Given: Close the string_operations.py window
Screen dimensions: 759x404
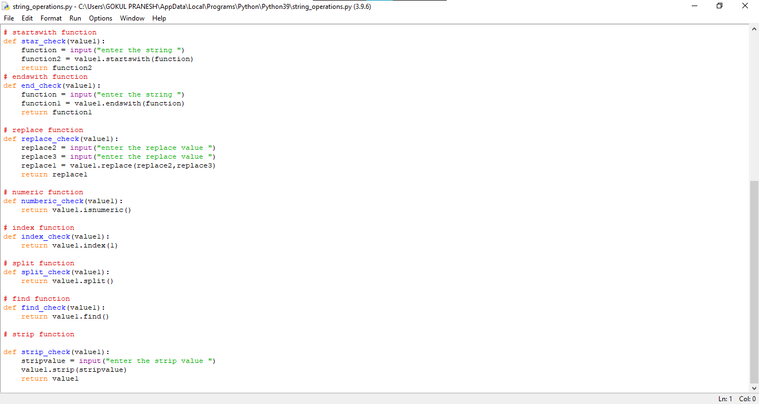Looking at the screenshot, I should [x=746, y=6].
